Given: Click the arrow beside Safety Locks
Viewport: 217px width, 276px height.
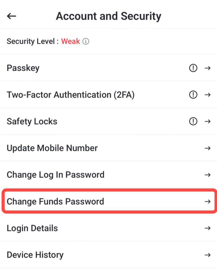Looking at the screenshot, I should tap(207, 122).
